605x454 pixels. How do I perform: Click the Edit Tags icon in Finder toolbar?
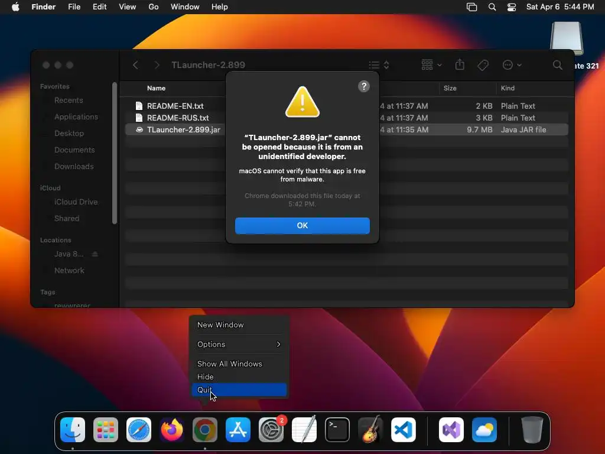483,65
